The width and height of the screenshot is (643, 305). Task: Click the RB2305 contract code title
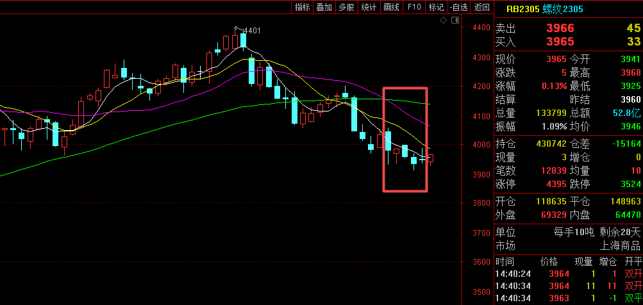pyautogui.click(x=523, y=9)
